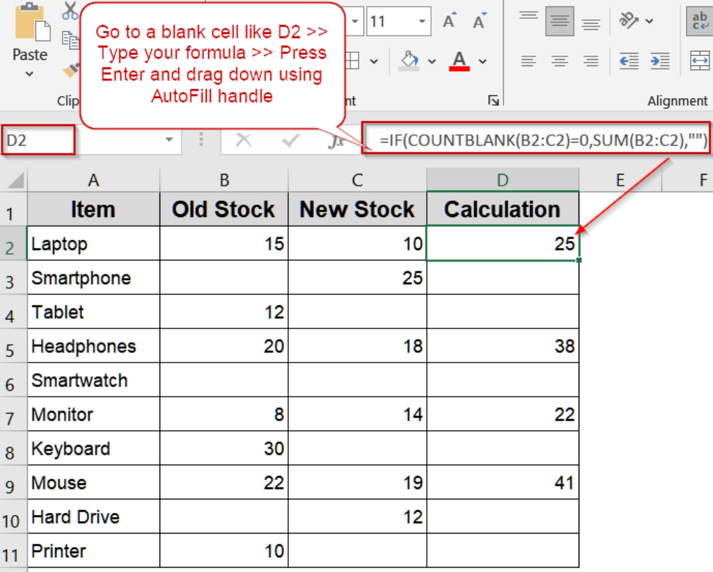Click the Merge & Center icon
Image resolution: width=713 pixels, height=572 pixels.
pos(700,61)
